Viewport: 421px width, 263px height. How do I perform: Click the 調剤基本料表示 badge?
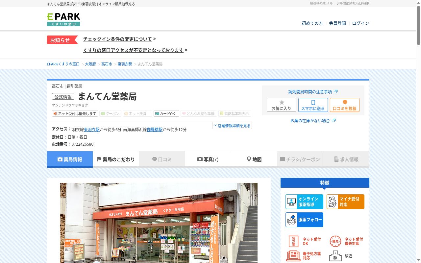pos(235,113)
